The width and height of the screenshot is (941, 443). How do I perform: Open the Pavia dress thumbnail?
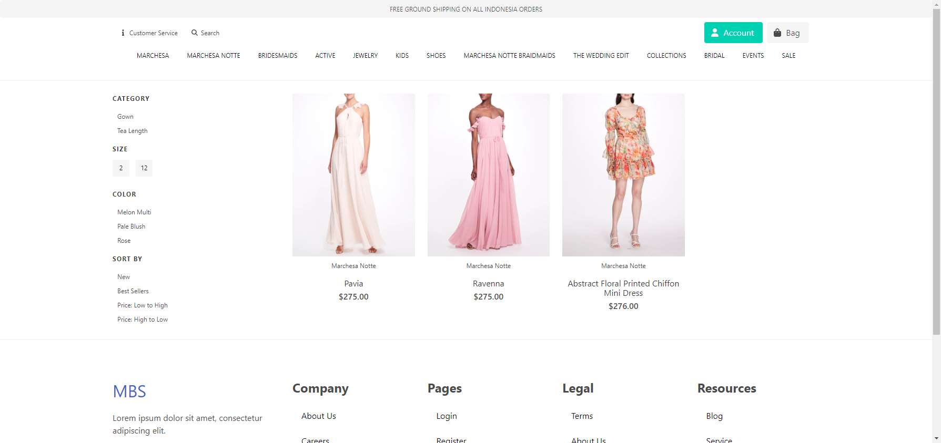353,175
